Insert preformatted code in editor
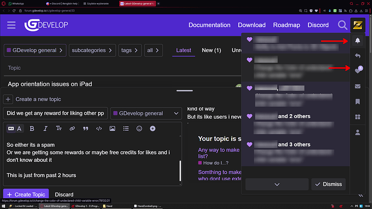 [99, 128]
